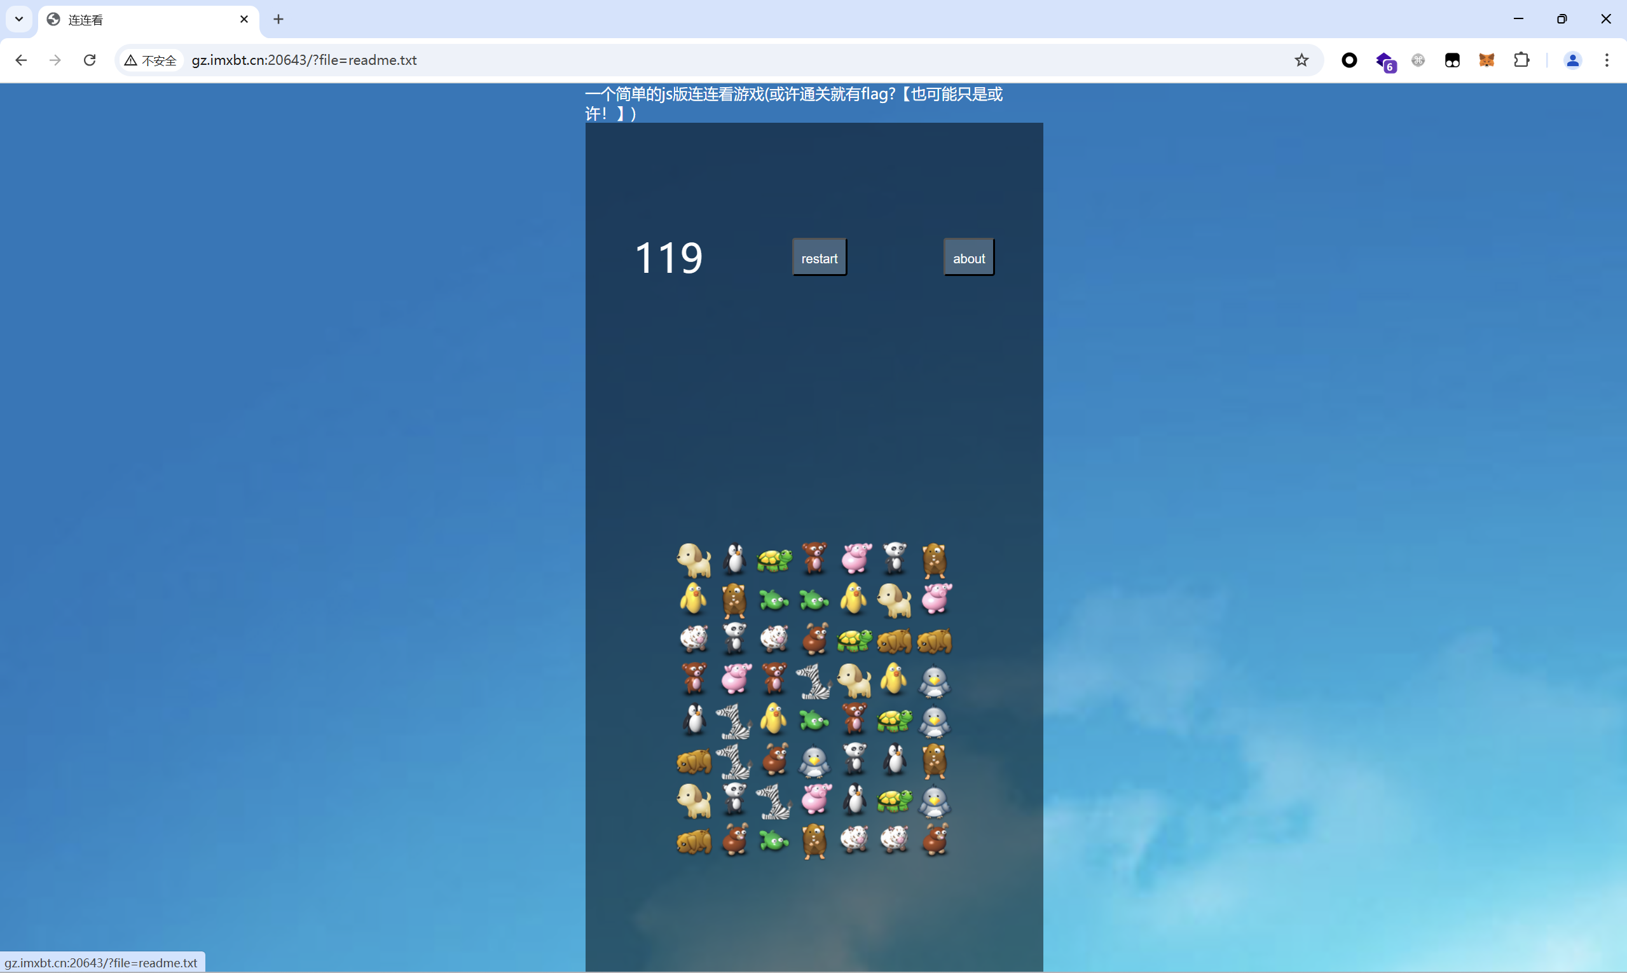Select the pink pig in the fourth row

(x=735, y=679)
